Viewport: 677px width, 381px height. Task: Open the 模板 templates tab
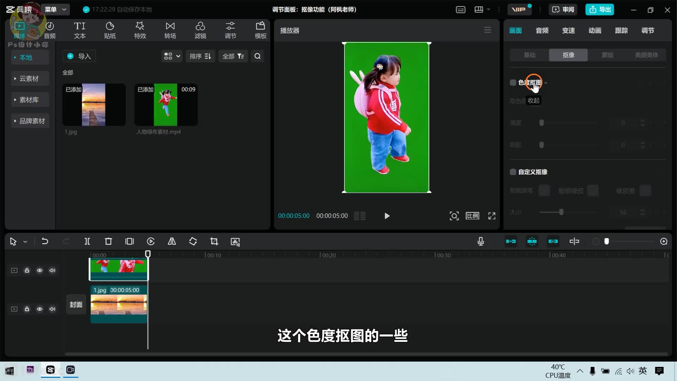click(x=261, y=30)
